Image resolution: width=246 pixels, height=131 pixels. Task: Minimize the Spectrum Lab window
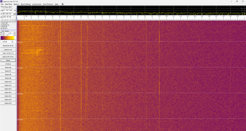coord(231,2)
